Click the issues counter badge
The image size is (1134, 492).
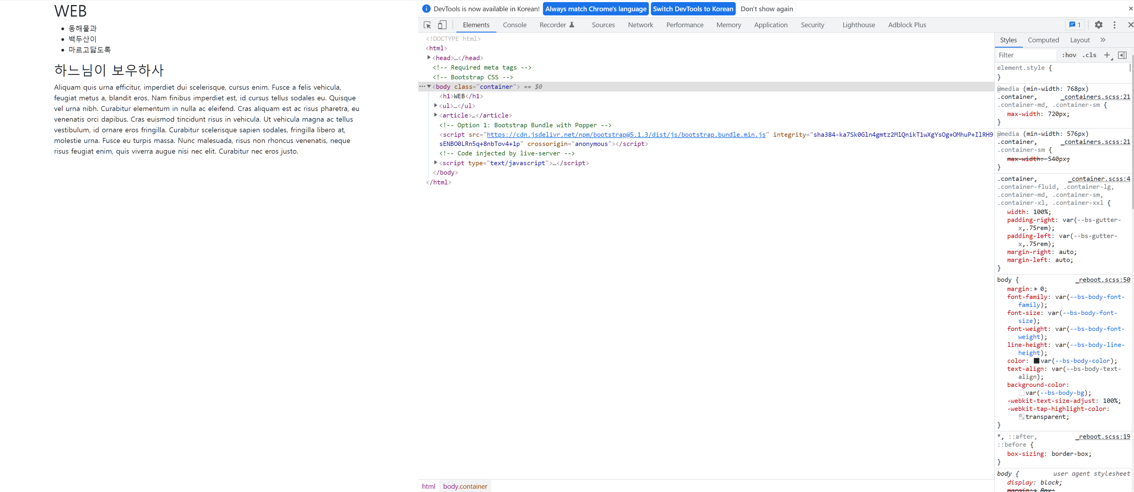click(1075, 25)
